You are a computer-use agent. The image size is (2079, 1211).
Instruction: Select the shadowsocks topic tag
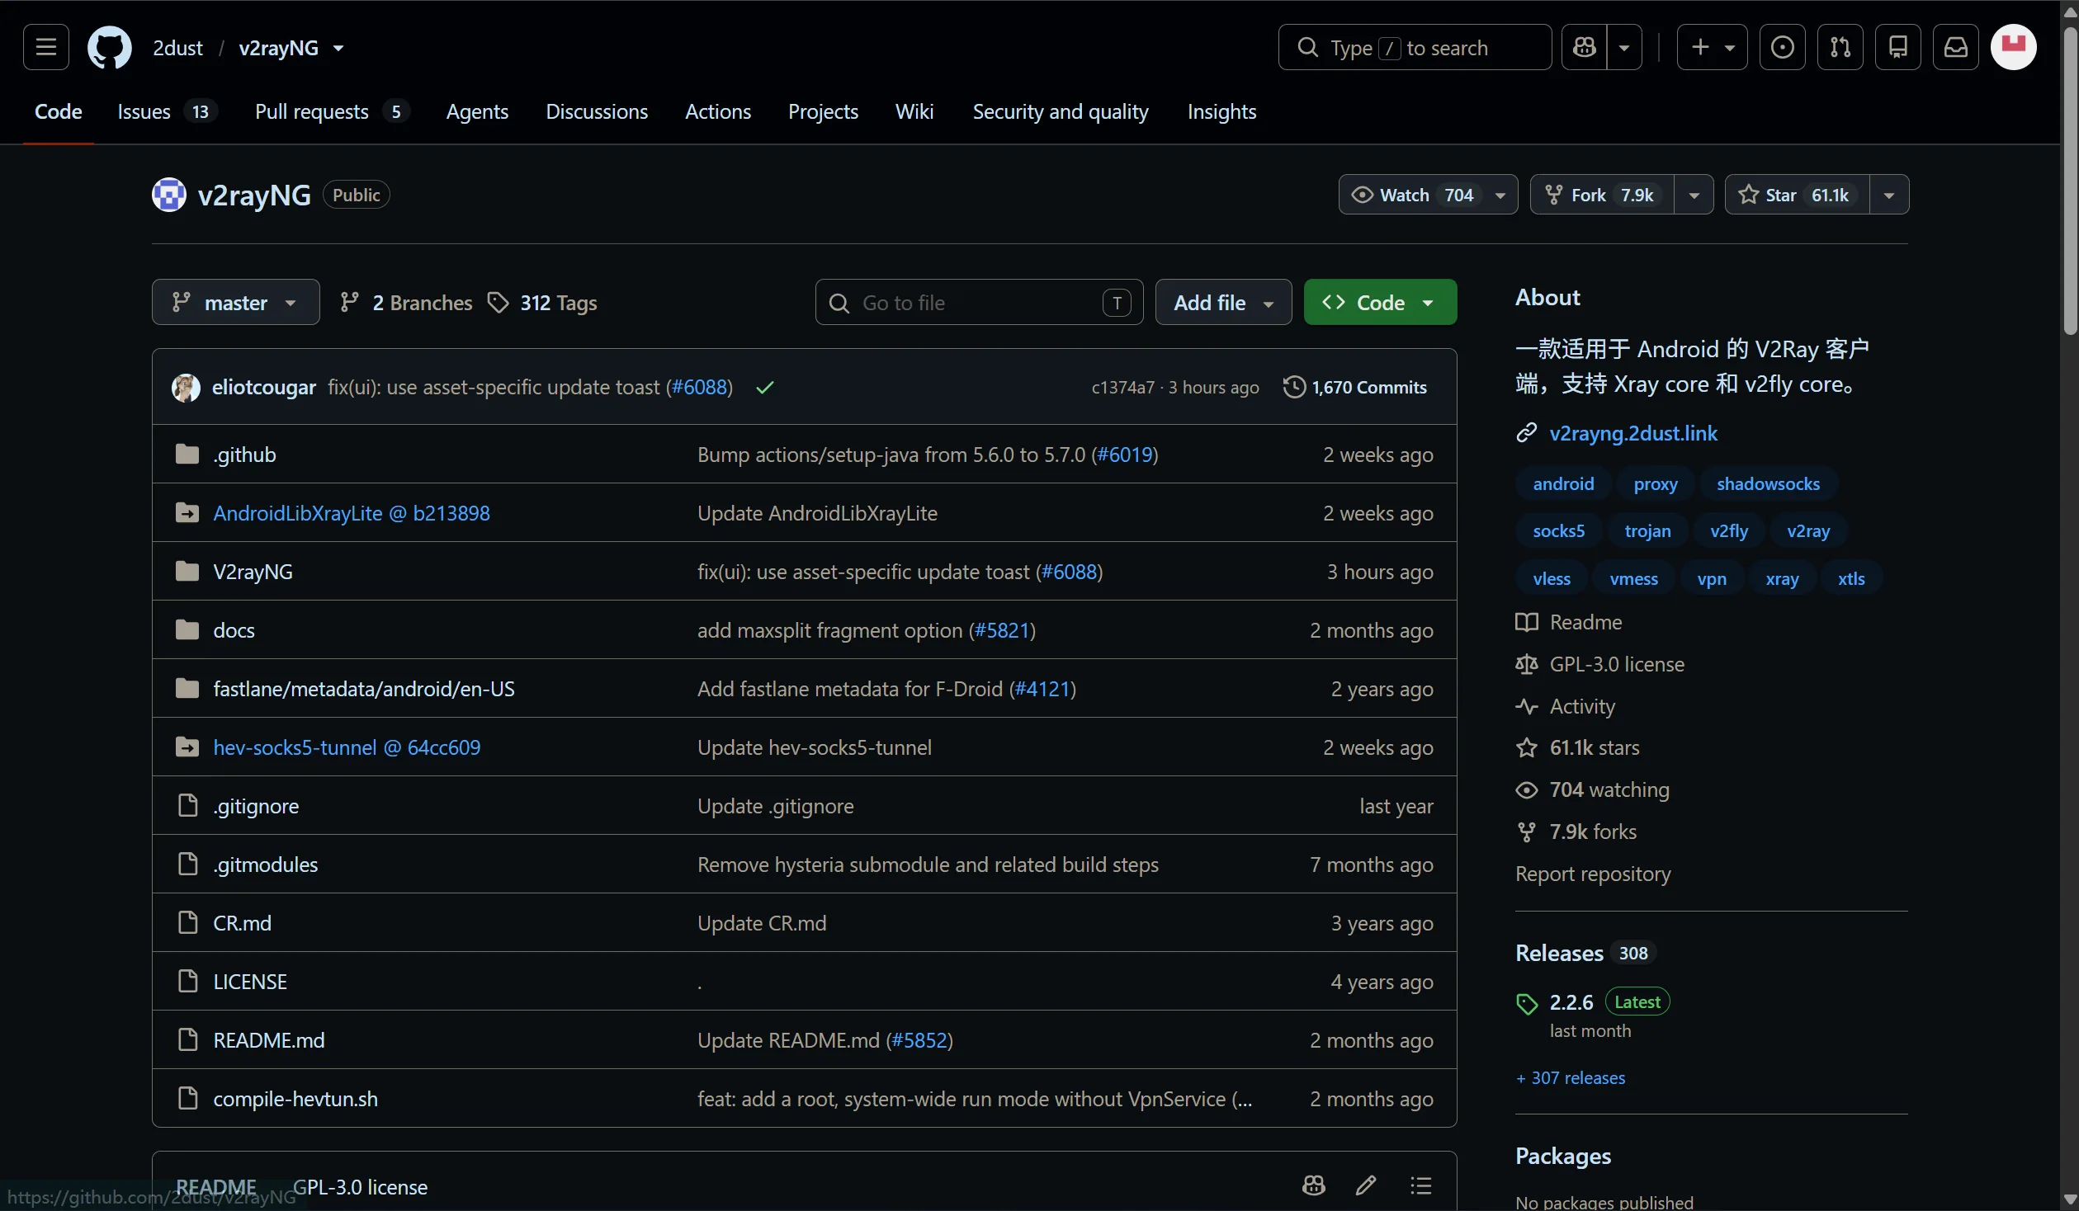pos(1768,483)
